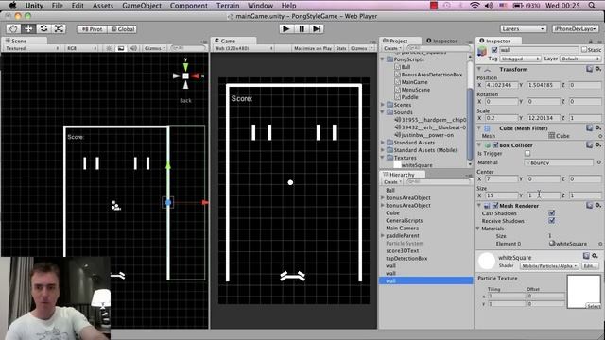Open the Layers dropdown

(524, 29)
